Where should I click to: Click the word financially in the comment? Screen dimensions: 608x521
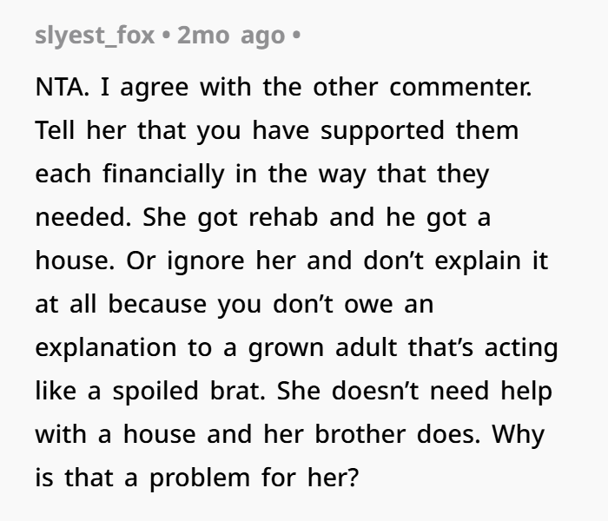coord(163,174)
